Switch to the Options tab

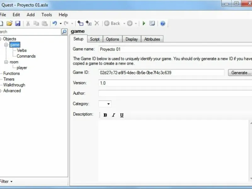(112, 39)
